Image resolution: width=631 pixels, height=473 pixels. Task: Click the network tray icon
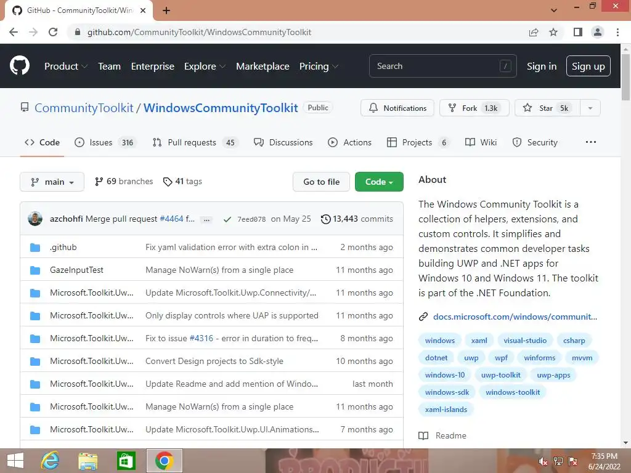pos(558,461)
